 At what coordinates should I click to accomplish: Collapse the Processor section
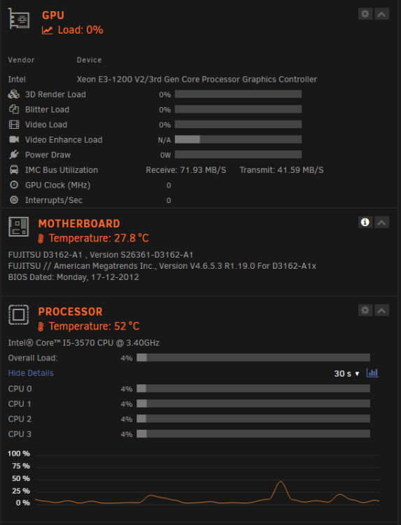click(x=381, y=310)
